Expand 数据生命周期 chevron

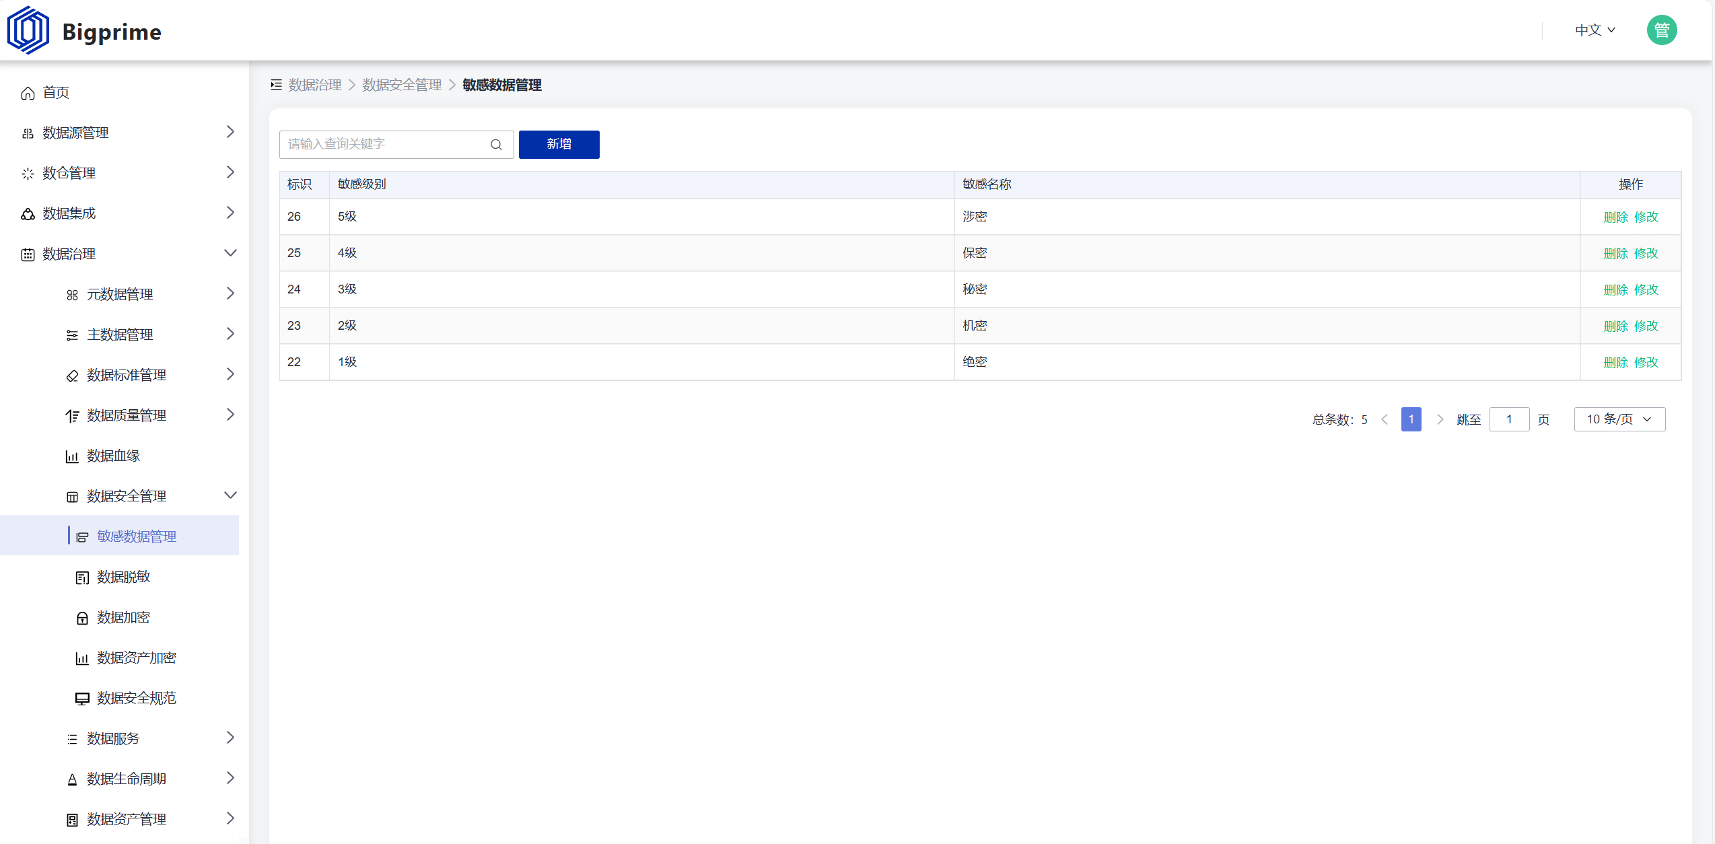pos(230,778)
